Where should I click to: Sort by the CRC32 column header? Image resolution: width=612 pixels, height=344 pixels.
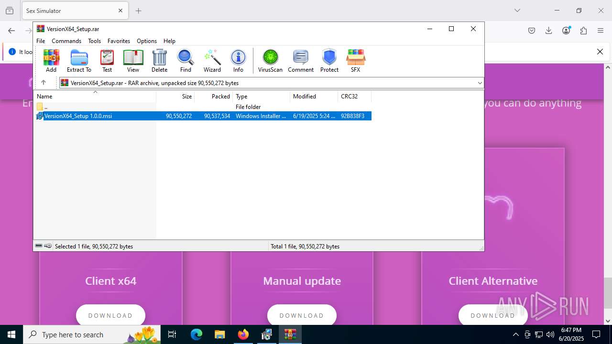pyautogui.click(x=355, y=97)
